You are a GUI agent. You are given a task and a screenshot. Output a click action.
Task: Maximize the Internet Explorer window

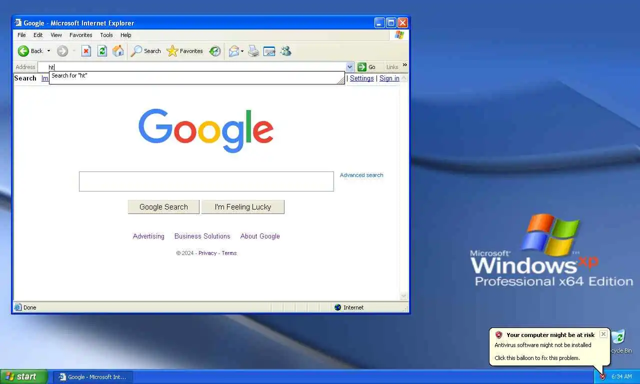click(391, 22)
